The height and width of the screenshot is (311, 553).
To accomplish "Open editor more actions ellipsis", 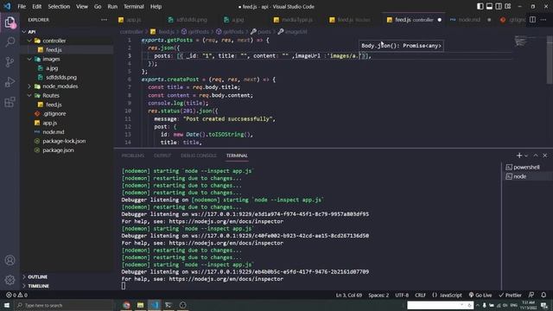I will (x=543, y=20).
